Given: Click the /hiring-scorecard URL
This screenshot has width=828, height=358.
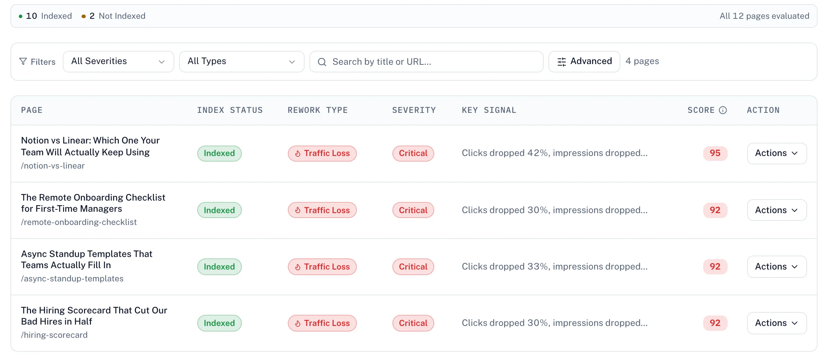Looking at the screenshot, I should tap(54, 335).
